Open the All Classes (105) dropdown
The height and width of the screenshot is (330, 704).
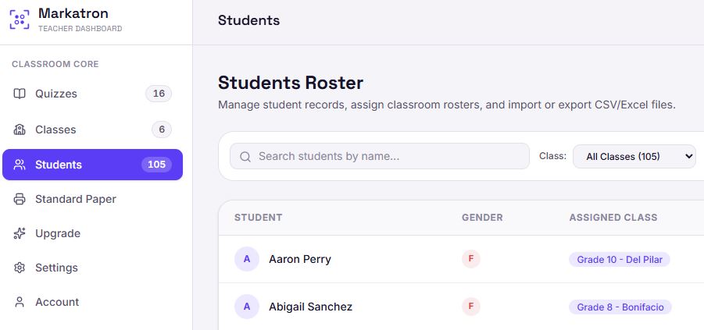634,157
